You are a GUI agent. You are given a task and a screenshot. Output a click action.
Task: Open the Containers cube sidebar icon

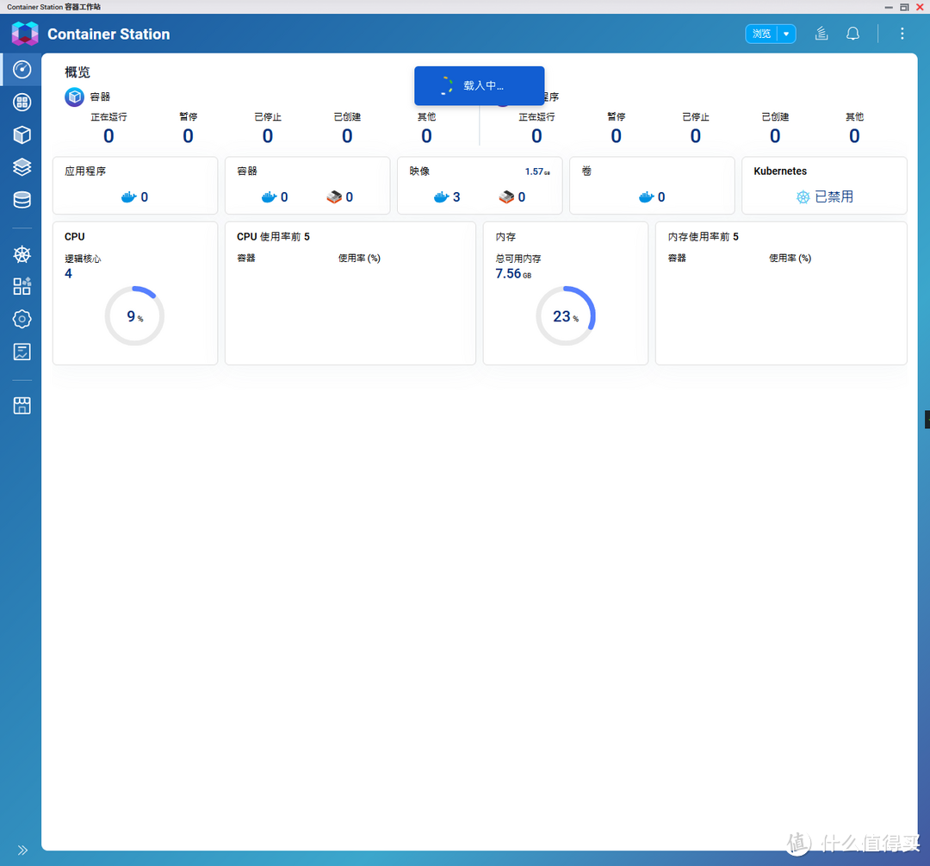coord(22,135)
